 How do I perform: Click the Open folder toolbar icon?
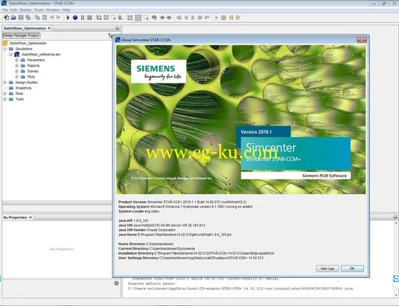click(13, 17)
